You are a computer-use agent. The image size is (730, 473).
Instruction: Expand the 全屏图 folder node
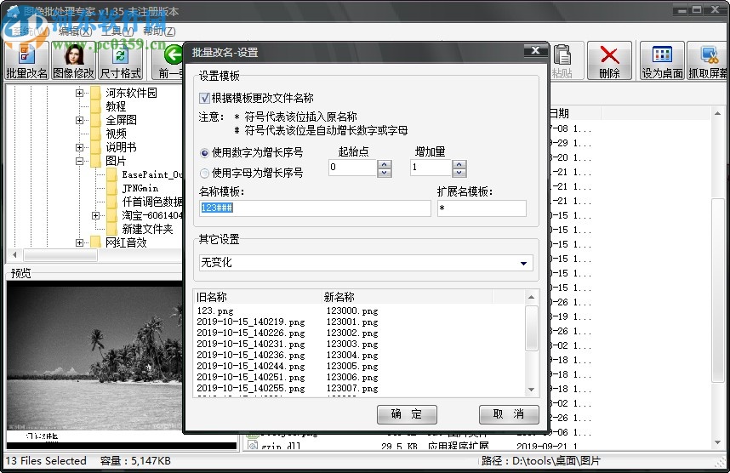click(80, 120)
